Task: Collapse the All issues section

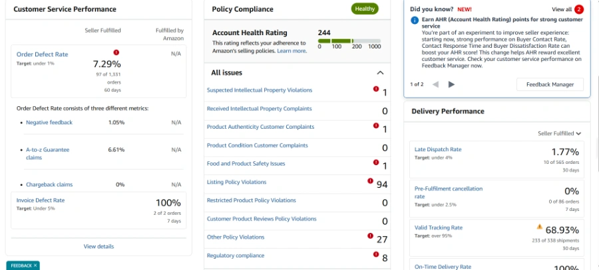Action: tap(380, 73)
